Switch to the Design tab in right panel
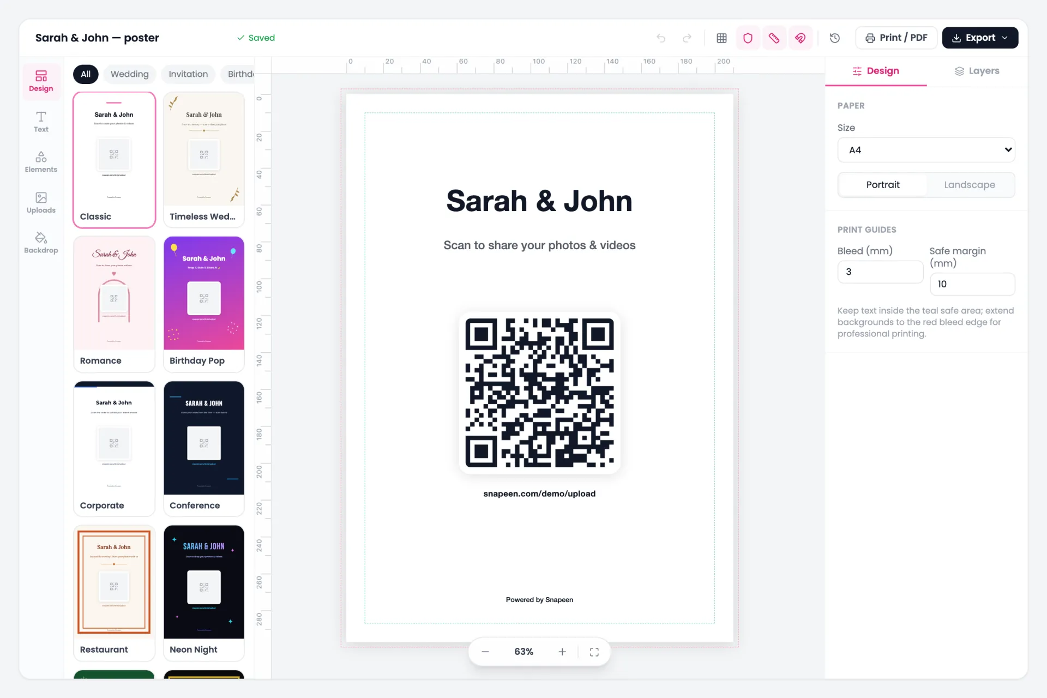The image size is (1047, 698). (876, 71)
